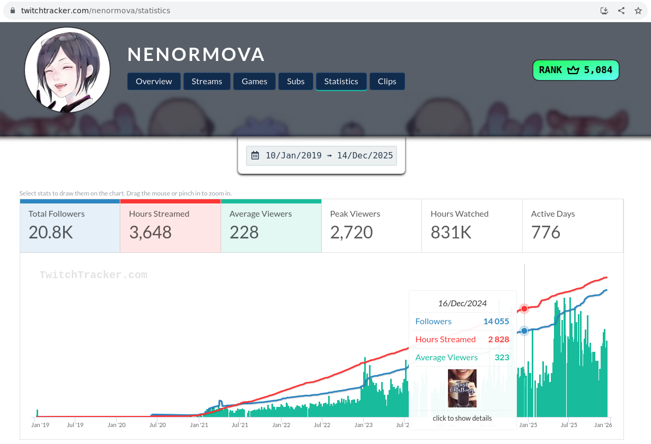Screen dimensions: 651x444
Task: Click the crown icon in the rank badge
Action: point(573,70)
